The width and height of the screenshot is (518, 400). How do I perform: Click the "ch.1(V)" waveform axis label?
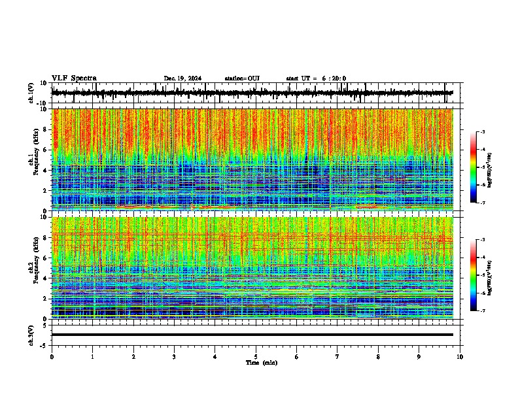tap(31, 93)
